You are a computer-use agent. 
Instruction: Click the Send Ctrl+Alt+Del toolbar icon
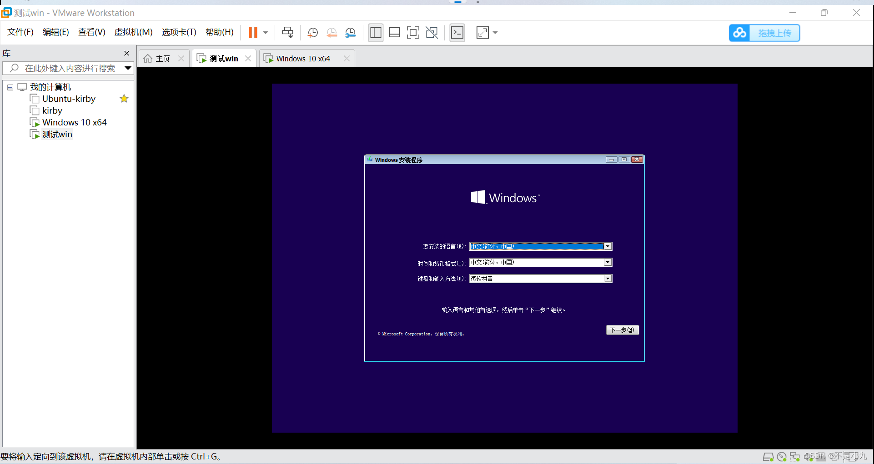[287, 32]
